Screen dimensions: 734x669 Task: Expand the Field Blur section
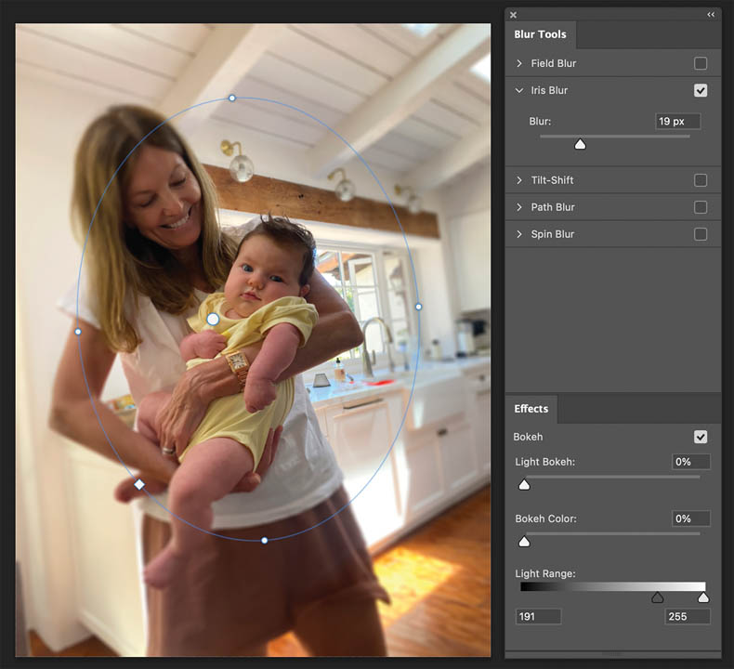[x=519, y=63]
